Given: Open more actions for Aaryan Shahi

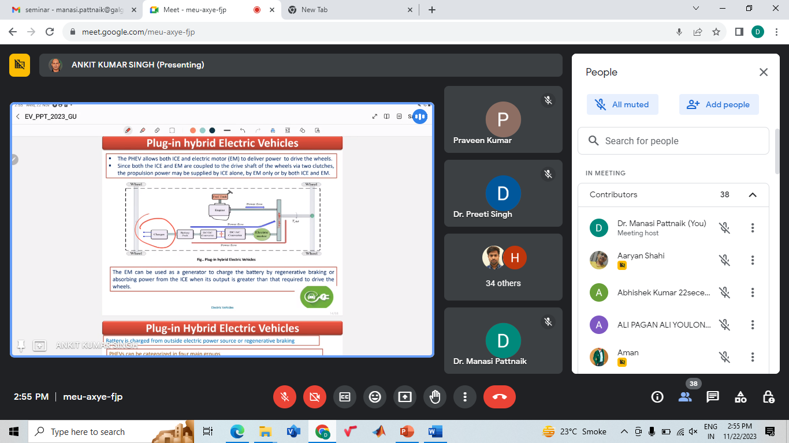Looking at the screenshot, I should pos(753,260).
